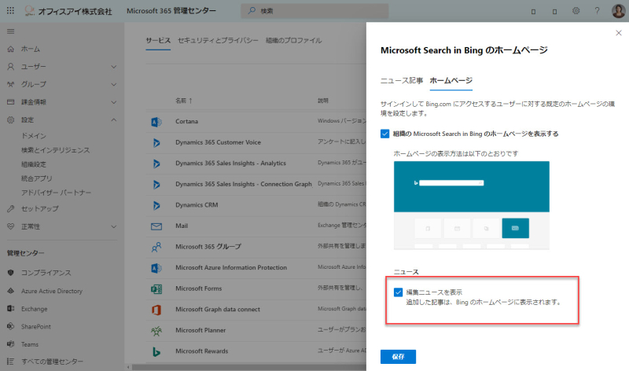Click the Microsoft 365 Groups icon
Image resolution: width=629 pixels, height=371 pixels.
click(x=156, y=247)
